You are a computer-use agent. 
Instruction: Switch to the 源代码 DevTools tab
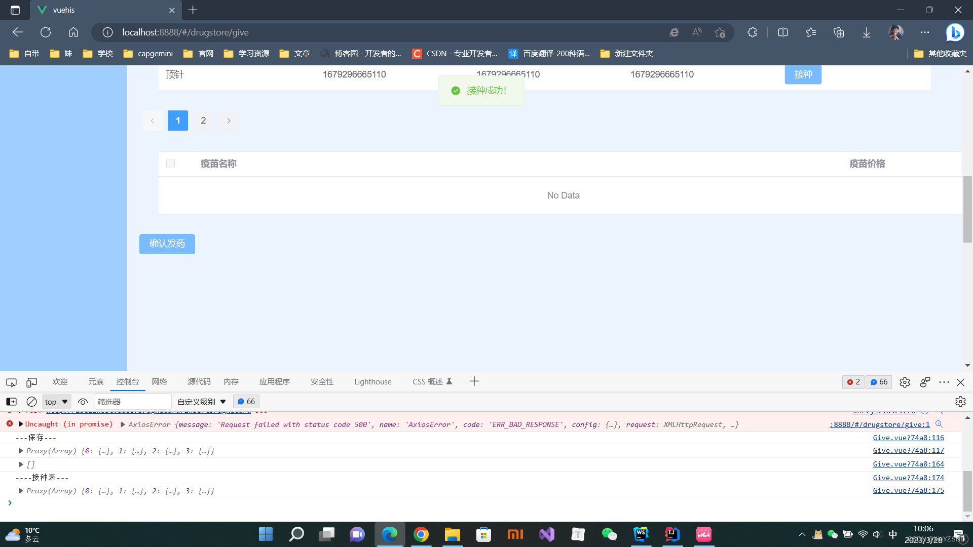pos(199,381)
